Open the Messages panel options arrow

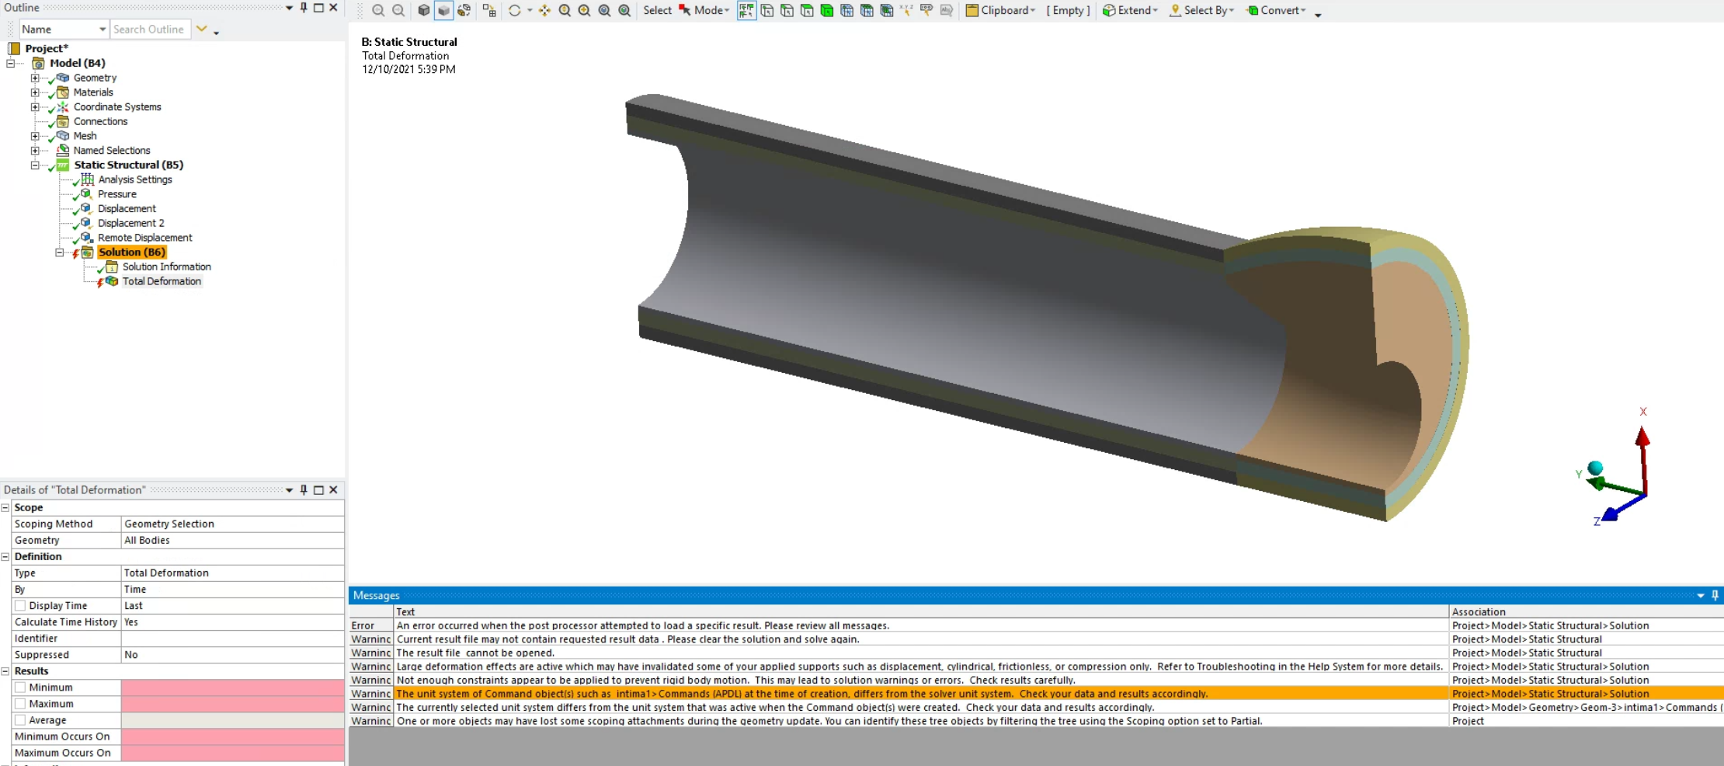(x=1701, y=595)
